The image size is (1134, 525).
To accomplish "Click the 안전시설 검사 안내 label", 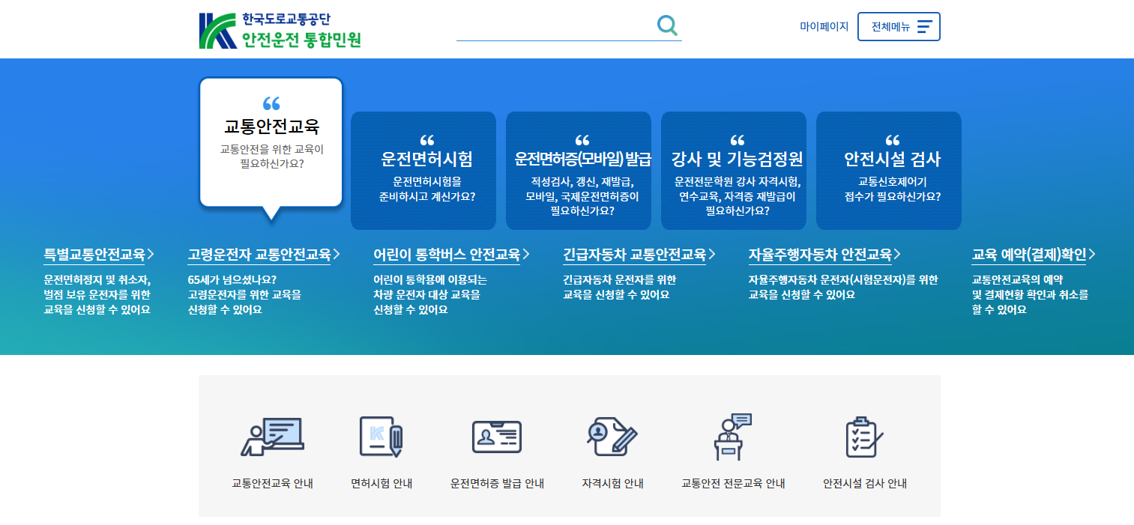I will pyautogui.click(x=865, y=484).
